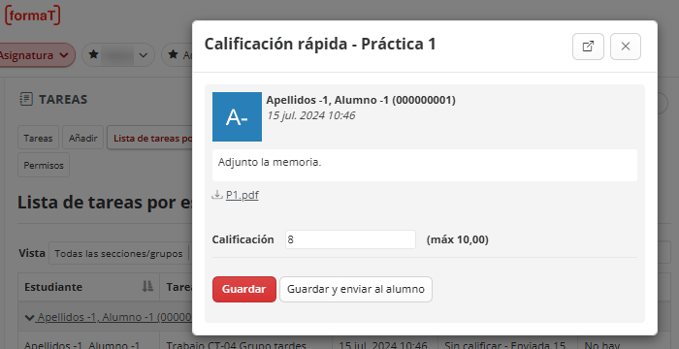Click the Tareas section list icon
Image resolution: width=679 pixels, height=349 pixels.
(x=26, y=99)
